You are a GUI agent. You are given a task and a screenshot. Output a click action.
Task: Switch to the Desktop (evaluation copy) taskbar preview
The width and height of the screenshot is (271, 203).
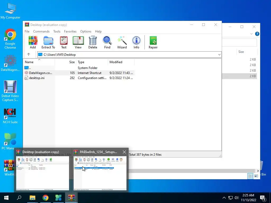coord(43,170)
